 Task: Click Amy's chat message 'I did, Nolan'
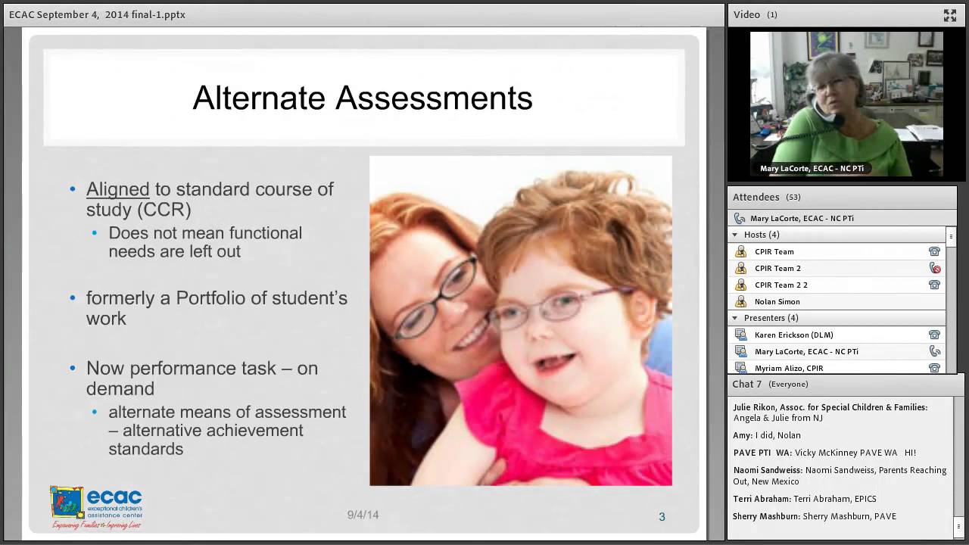(x=767, y=435)
